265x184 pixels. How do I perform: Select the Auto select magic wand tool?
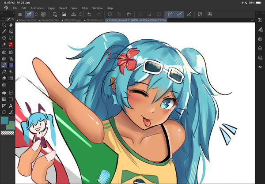point(4,45)
